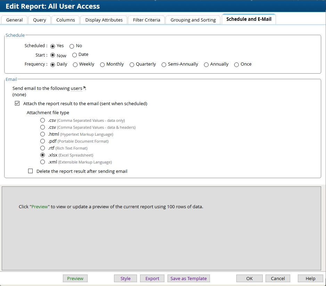Switch to the General tab

pyautogui.click(x=14, y=20)
